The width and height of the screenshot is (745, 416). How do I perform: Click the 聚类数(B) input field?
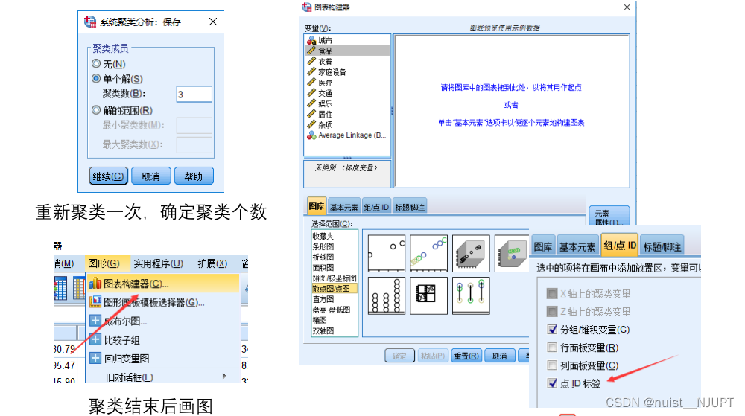[194, 94]
